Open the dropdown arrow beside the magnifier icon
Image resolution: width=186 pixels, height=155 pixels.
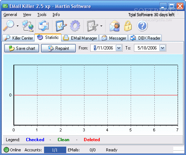click(17, 26)
